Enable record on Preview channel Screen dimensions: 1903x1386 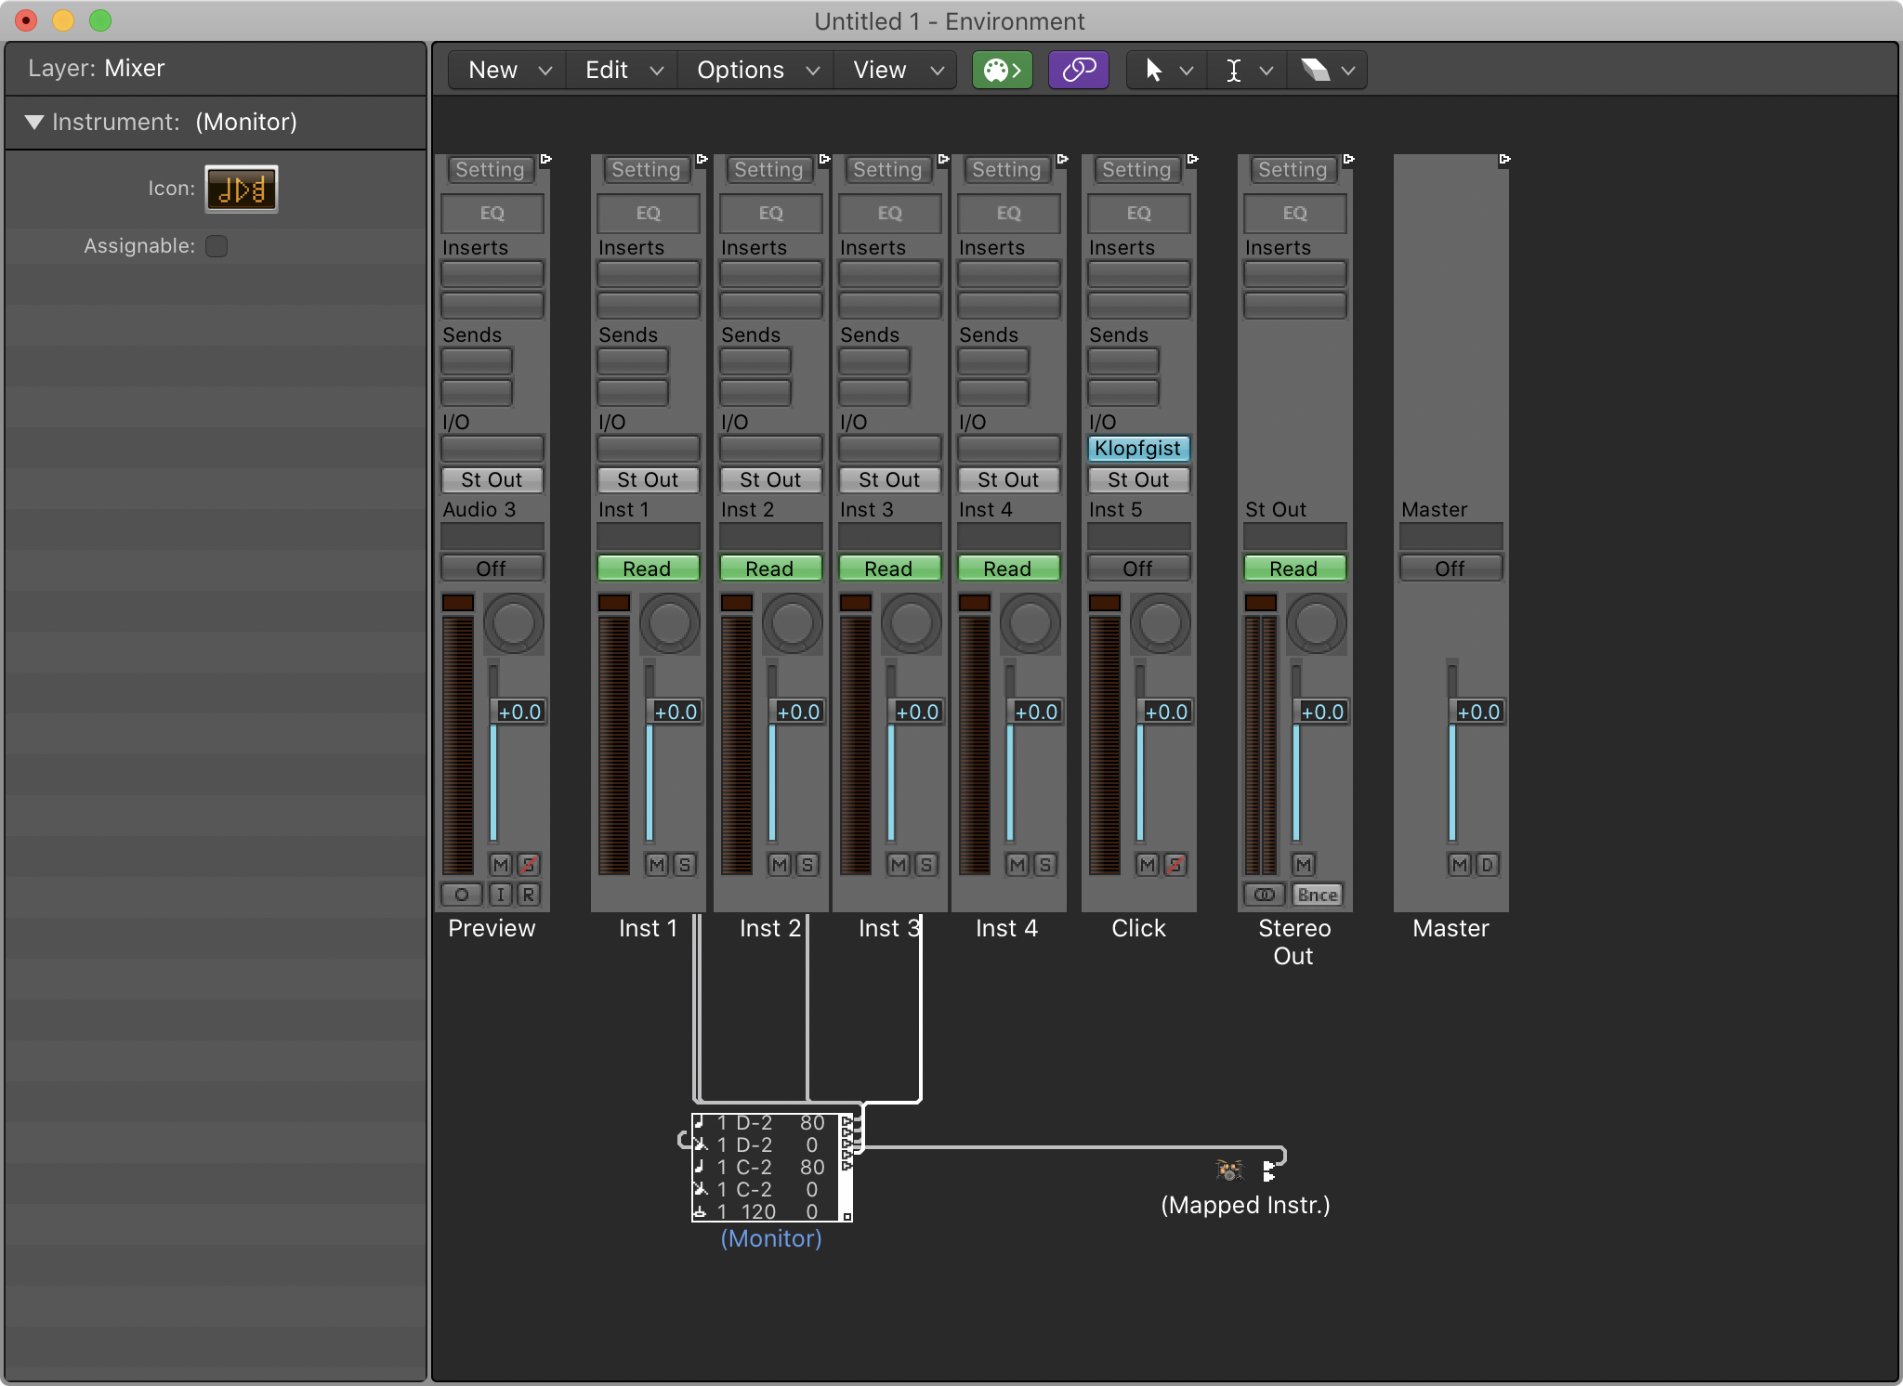coord(529,895)
